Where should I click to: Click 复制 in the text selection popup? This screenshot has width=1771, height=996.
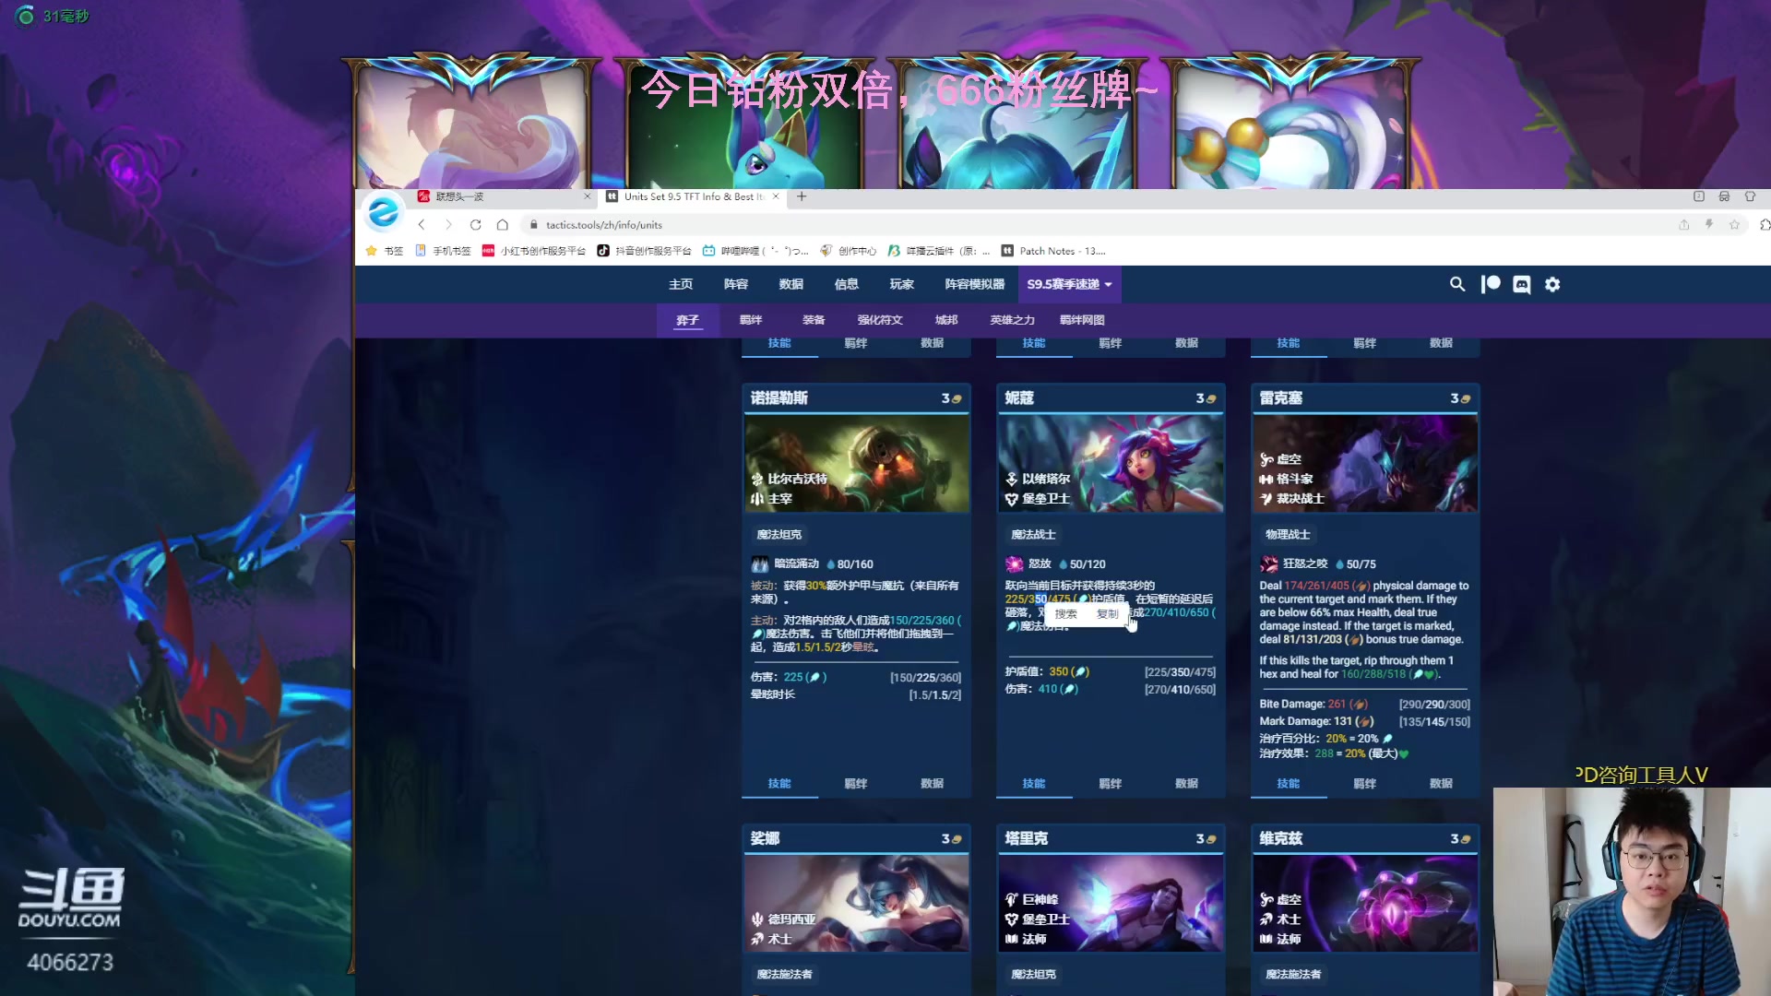(1108, 614)
